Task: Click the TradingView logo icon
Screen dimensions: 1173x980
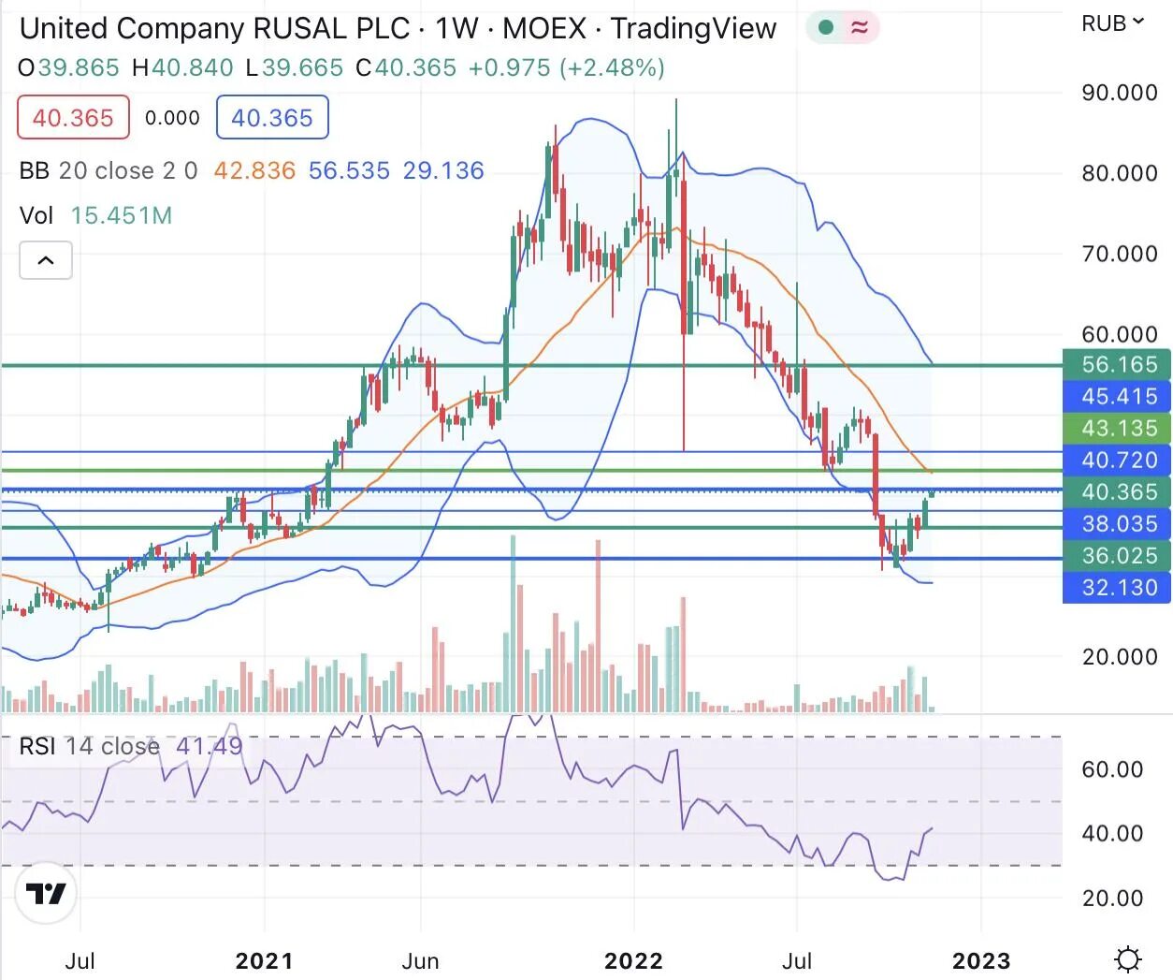Action: click(46, 894)
